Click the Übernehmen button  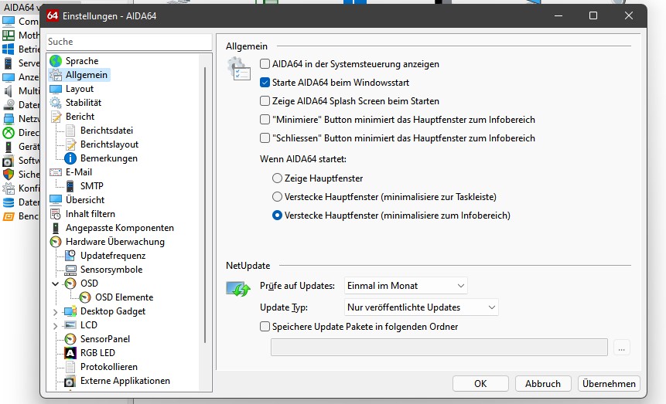pos(609,384)
